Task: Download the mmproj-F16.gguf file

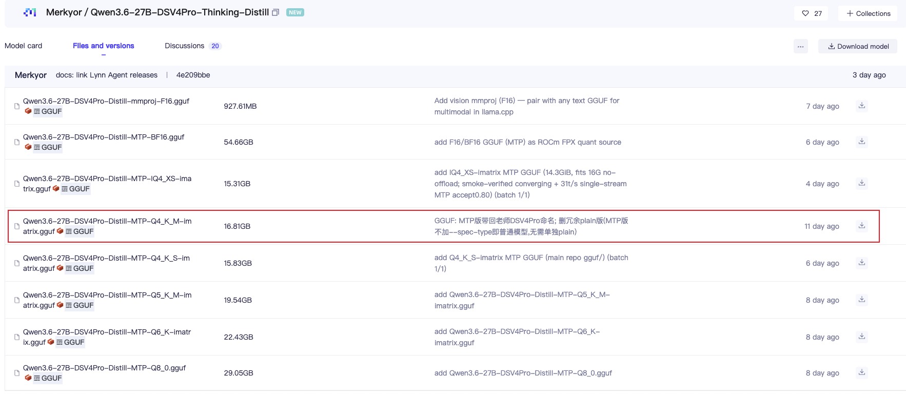Action: pos(862,106)
